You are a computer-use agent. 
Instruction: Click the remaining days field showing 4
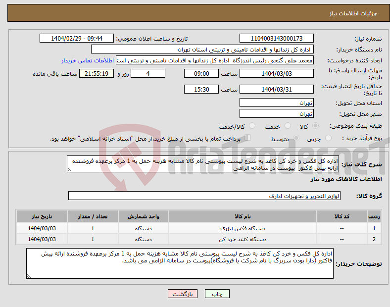[x=148, y=73]
